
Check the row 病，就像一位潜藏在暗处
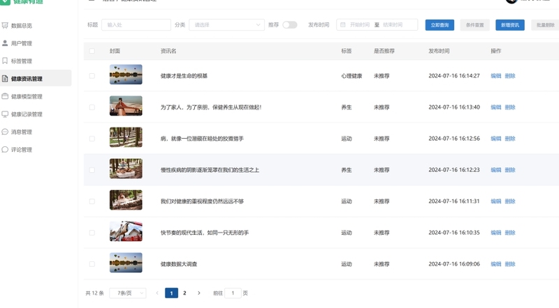[x=92, y=139]
